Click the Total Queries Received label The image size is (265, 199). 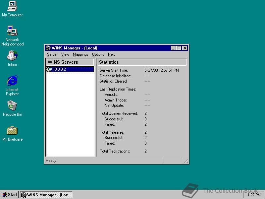click(119, 113)
